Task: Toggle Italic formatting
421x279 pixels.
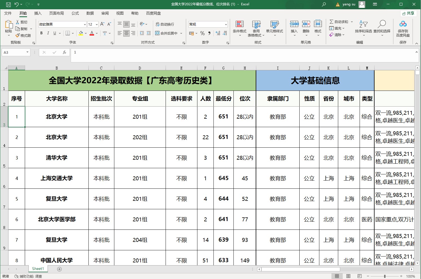Action: point(48,33)
